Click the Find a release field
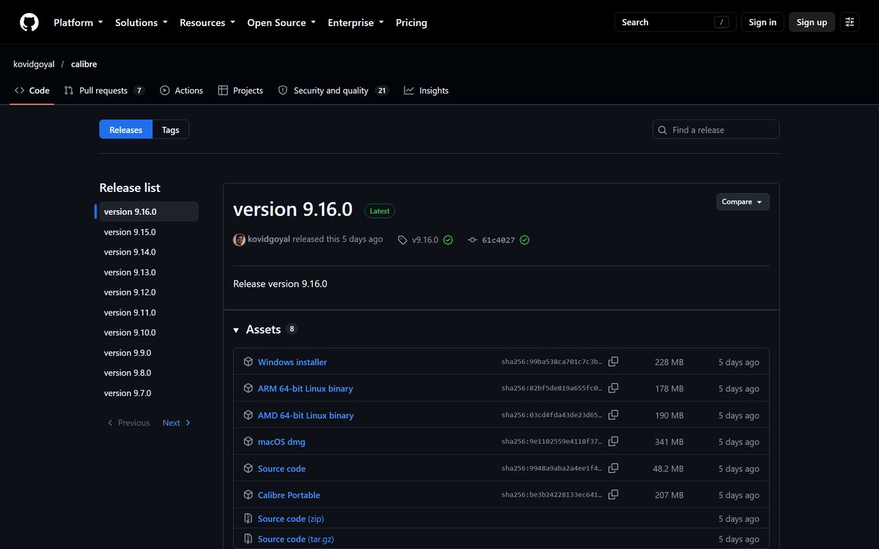 (716, 130)
